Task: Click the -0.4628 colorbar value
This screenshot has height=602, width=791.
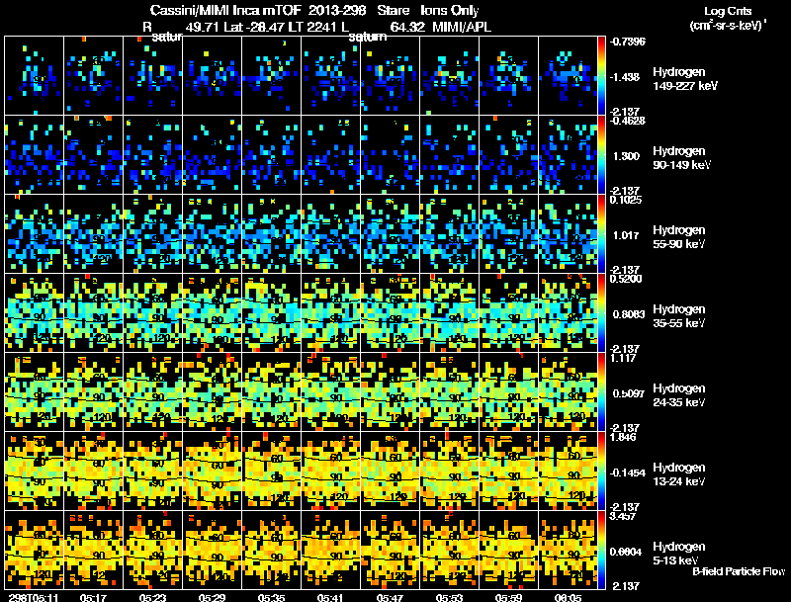Action: [627, 121]
